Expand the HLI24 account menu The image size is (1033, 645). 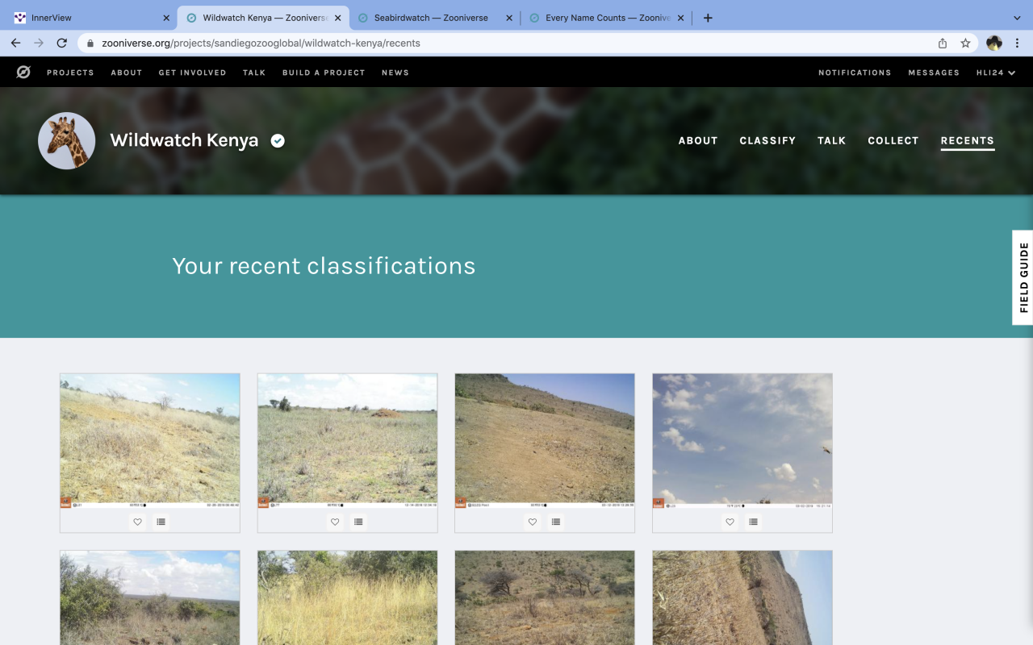click(996, 73)
